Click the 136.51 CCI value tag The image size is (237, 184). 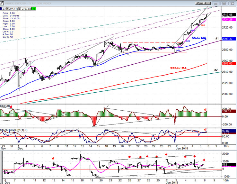[228, 111]
